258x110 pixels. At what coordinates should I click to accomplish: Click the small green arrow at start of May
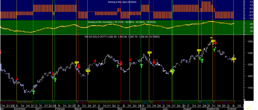pyautogui.click(x=118, y=66)
